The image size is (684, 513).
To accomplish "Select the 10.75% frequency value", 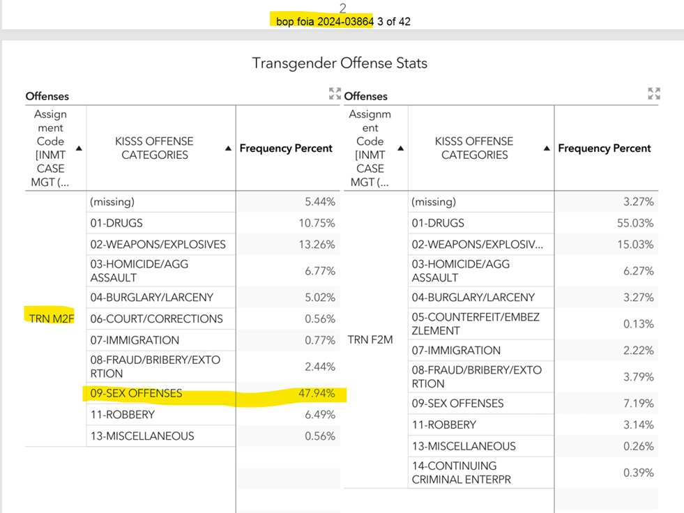I will [x=317, y=223].
